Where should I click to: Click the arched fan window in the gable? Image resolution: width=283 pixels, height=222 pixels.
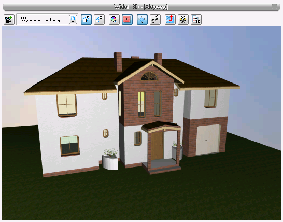149,76
